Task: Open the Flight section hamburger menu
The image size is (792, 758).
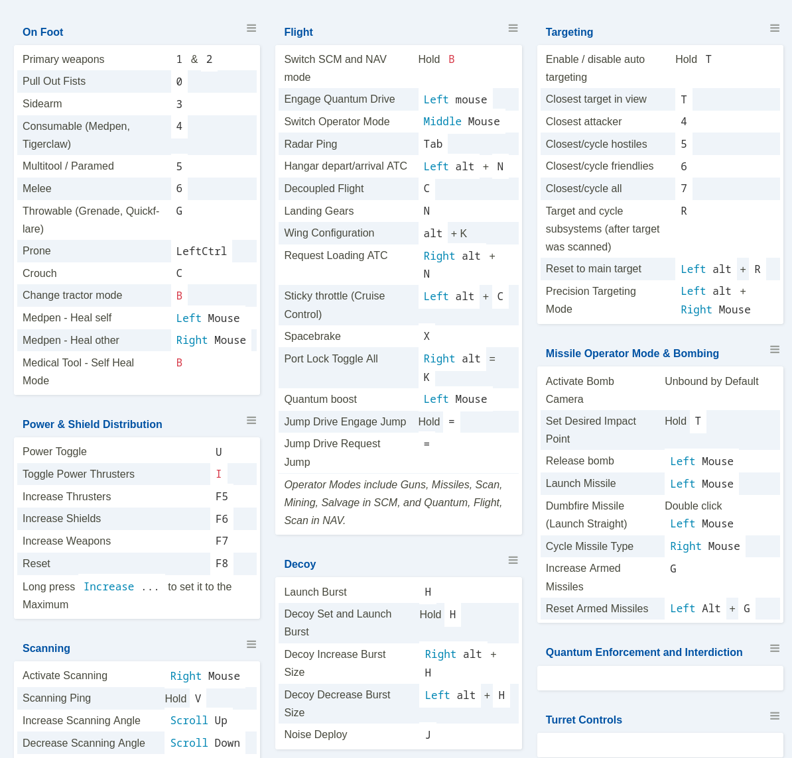Action: click(x=513, y=28)
